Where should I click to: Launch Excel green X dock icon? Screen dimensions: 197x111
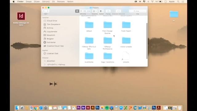126,108
